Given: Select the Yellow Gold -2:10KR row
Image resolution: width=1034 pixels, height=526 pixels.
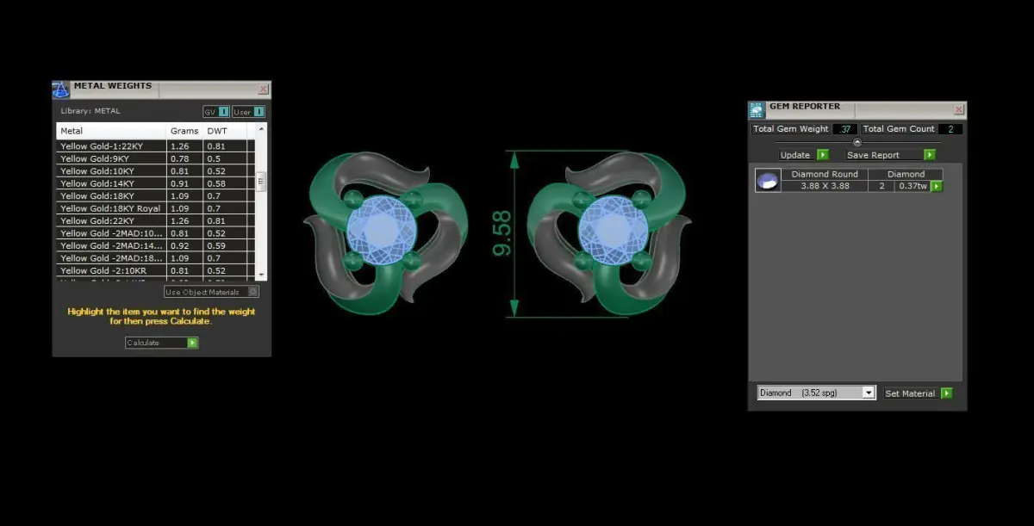Looking at the screenshot, I should pyautogui.click(x=157, y=270).
